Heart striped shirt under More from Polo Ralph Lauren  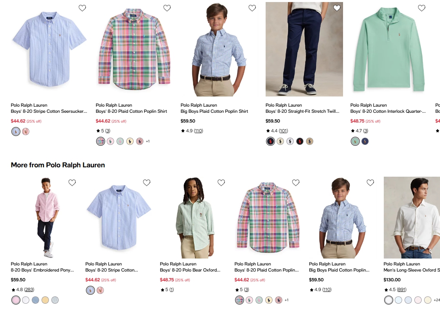pyautogui.click(x=147, y=183)
